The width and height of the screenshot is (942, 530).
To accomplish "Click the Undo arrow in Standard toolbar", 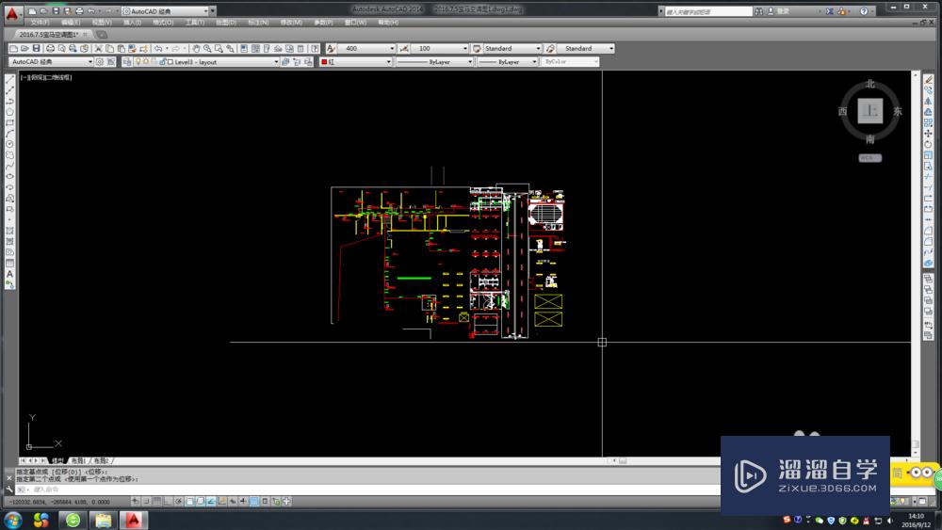I will pyautogui.click(x=158, y=49).
